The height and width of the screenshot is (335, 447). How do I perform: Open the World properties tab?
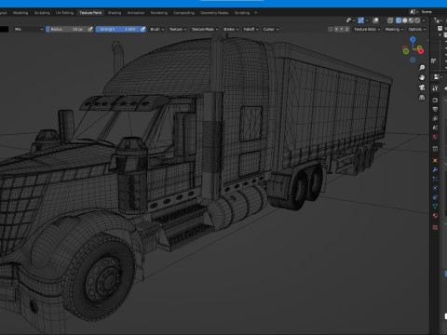(435, 137)
